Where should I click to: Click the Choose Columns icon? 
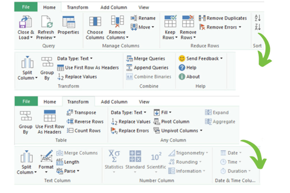point(95,22)
